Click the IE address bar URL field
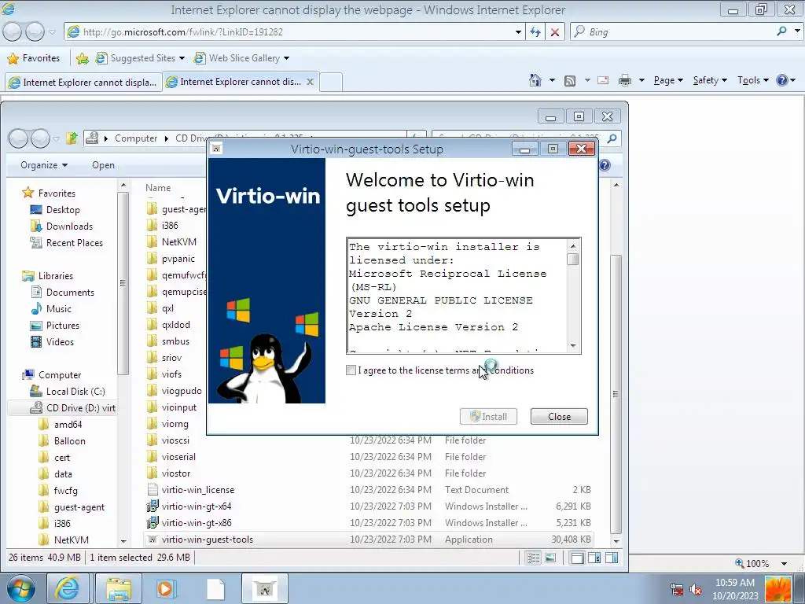 (296, 31)
